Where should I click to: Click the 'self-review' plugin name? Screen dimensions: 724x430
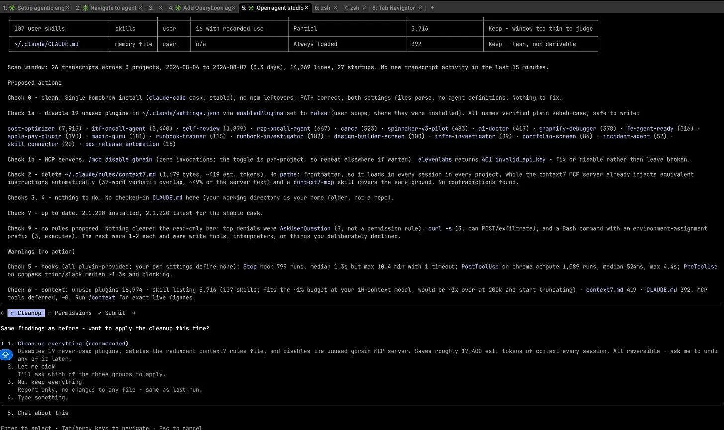pyautogui.click(x=201, y=129)
